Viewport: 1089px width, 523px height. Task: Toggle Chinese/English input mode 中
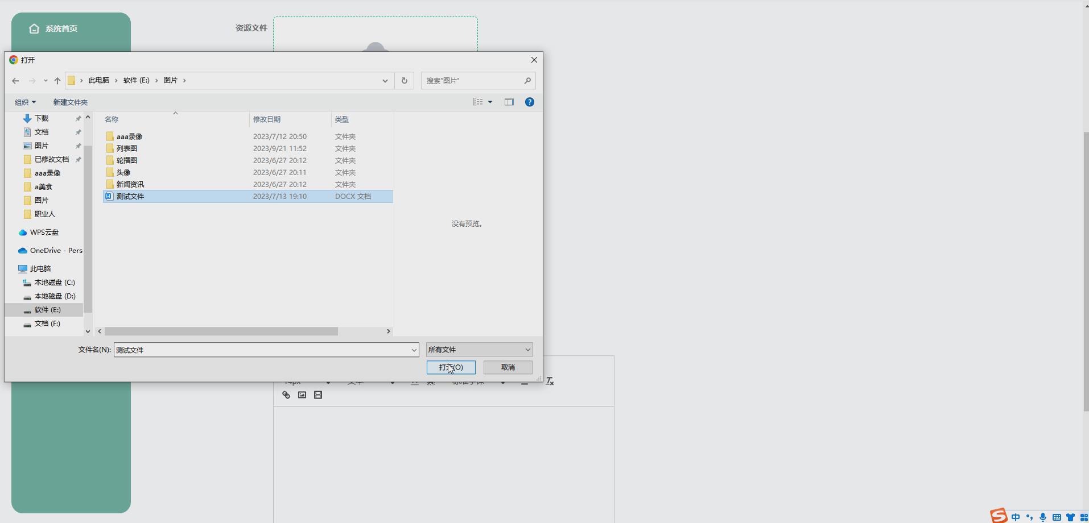click(x=1016, y=517)
